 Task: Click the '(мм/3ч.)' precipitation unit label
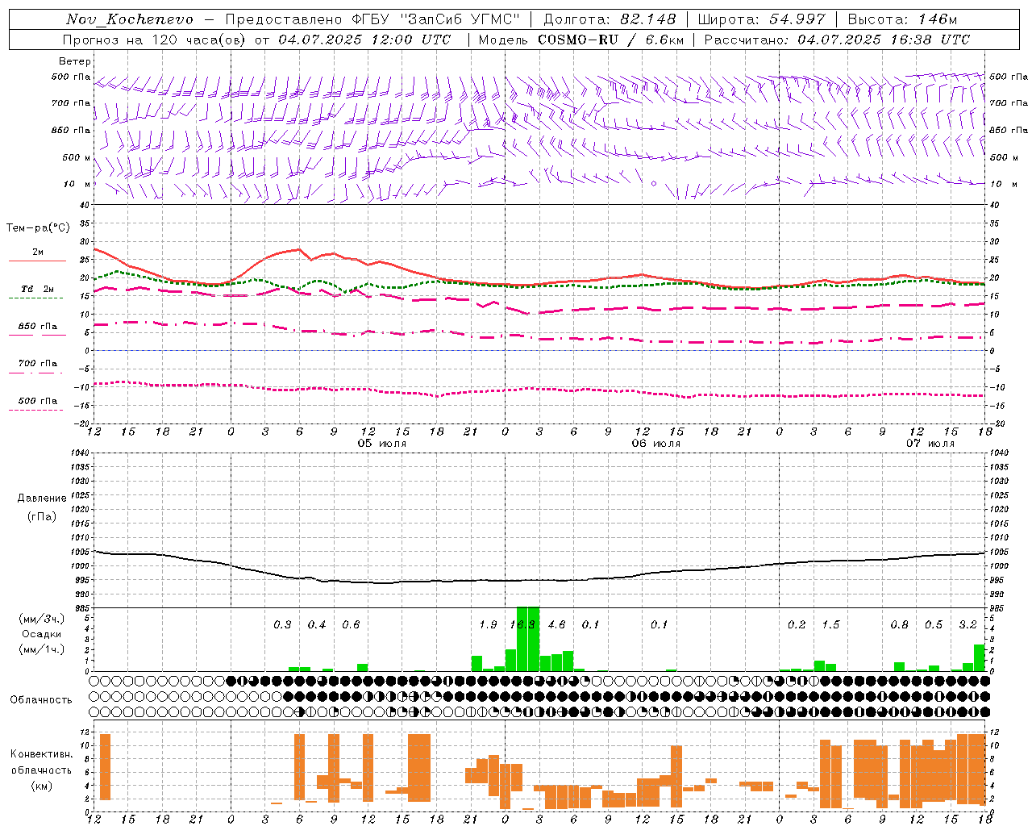coord(40,619)
